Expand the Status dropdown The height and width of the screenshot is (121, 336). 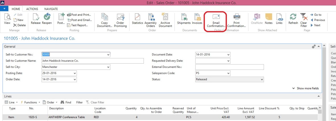(262, 79)
